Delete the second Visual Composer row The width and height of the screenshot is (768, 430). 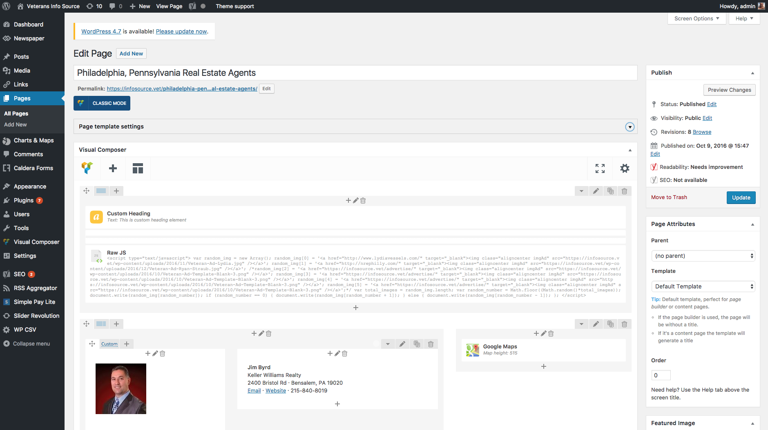click(x=625, y=324)
